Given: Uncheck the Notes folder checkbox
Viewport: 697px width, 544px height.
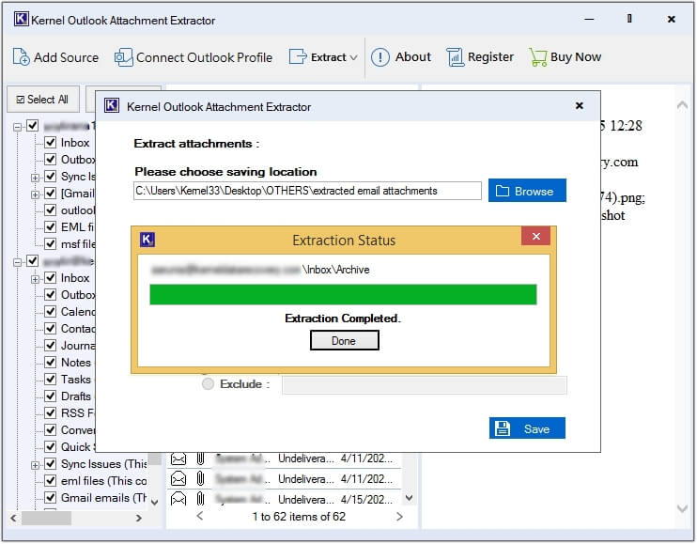Looking at the screenshot, I should pos(51,363).
